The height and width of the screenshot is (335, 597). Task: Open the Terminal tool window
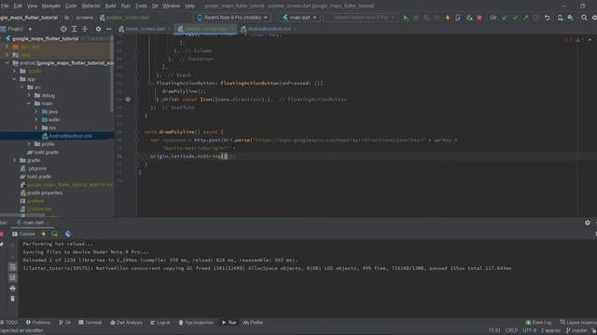[x=90, y=323]
